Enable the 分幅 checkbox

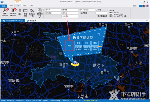pos(96,10)
